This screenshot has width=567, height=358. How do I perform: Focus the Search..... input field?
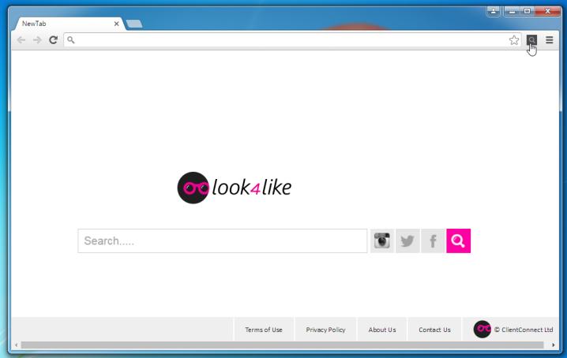(223, 241)
